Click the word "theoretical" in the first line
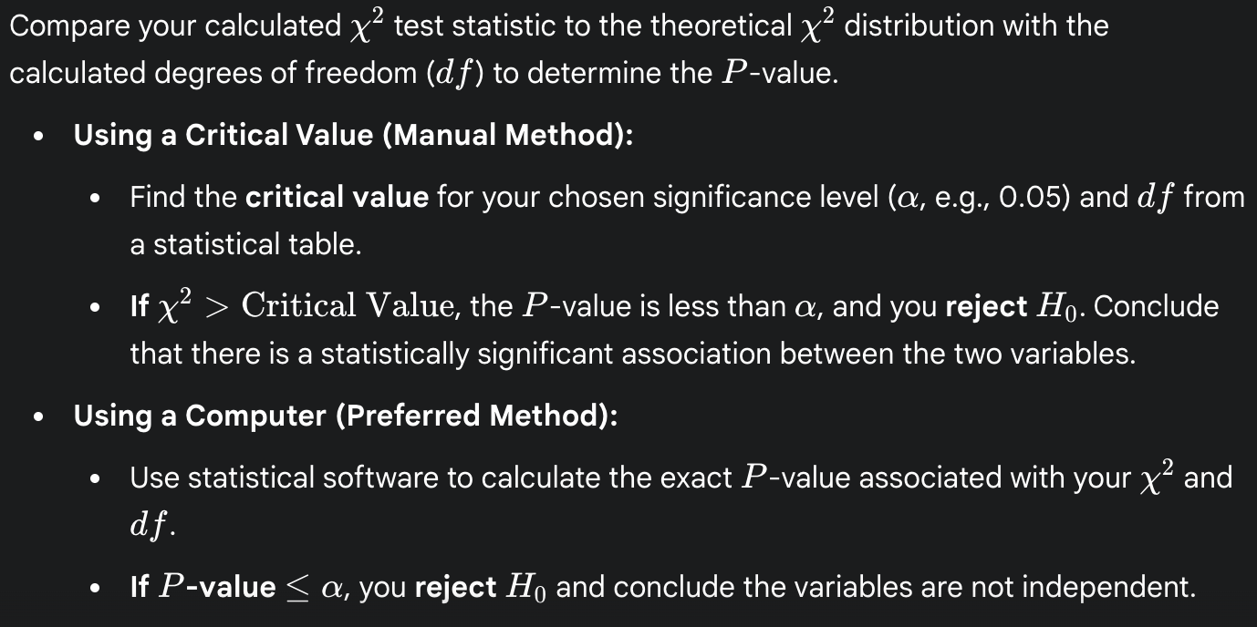Image resolution: width=1257 pixels, height=627 pixels. [x=722, y=26]
